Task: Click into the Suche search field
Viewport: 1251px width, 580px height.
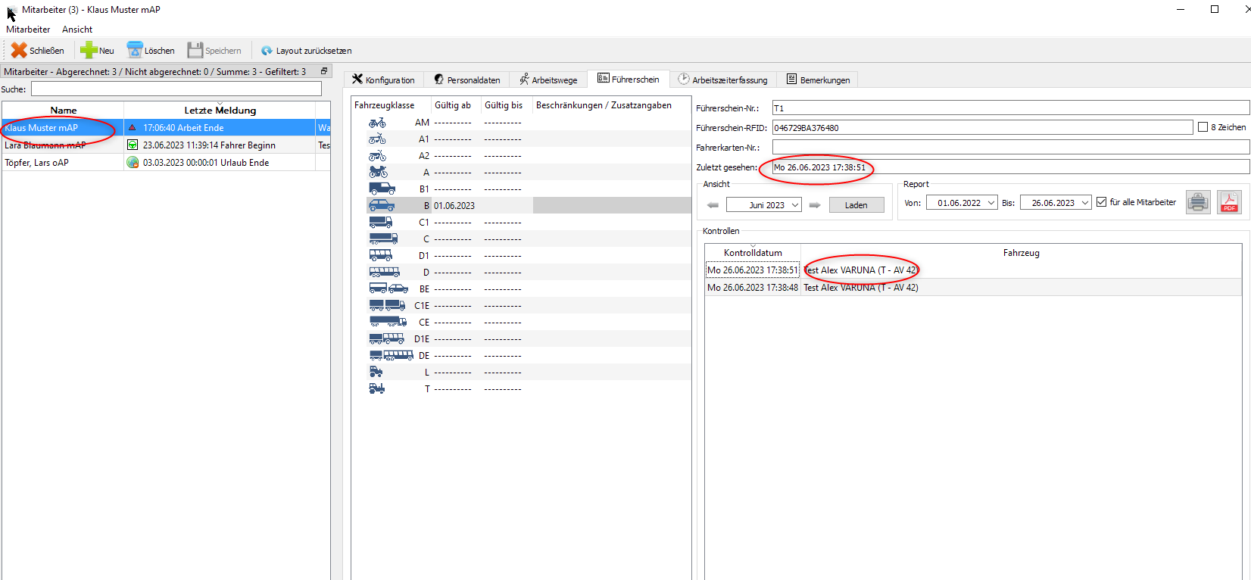Action: pos(176,89)
